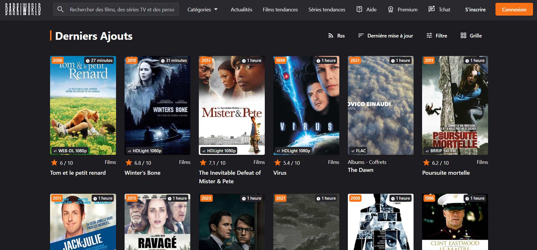Click the WEB-DL 1080p quality tag

70,151
